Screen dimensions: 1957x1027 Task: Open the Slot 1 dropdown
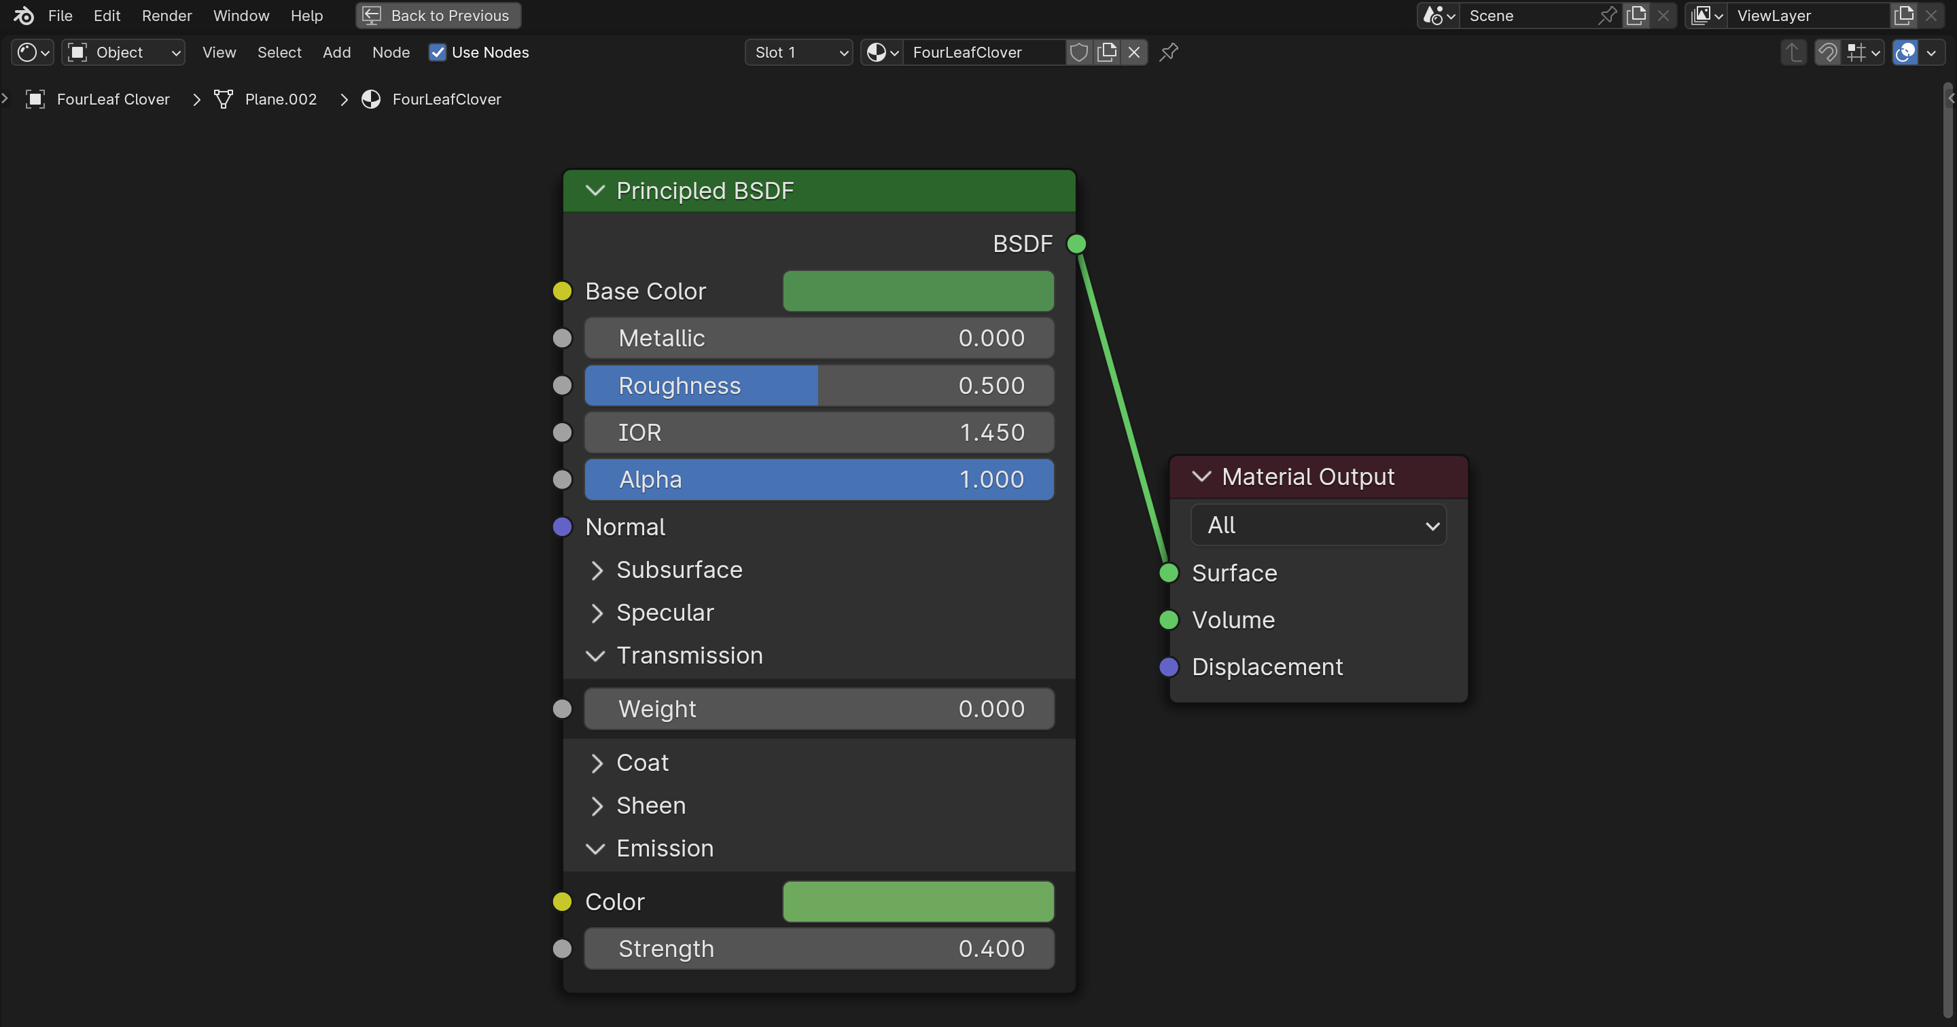tap(798, 52)
